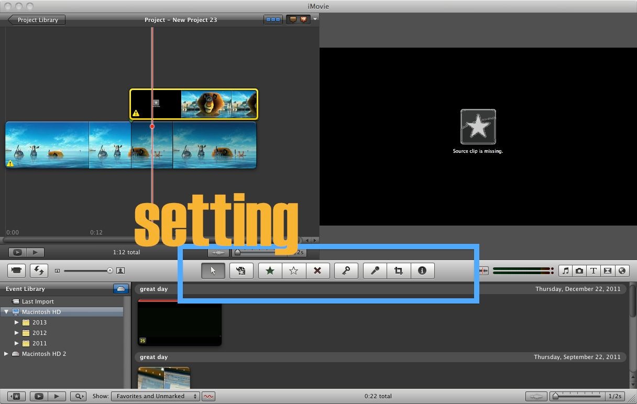Viewport: 637px width, 404px height.
Task: Expand the 2011 folder
Action: 17,343
